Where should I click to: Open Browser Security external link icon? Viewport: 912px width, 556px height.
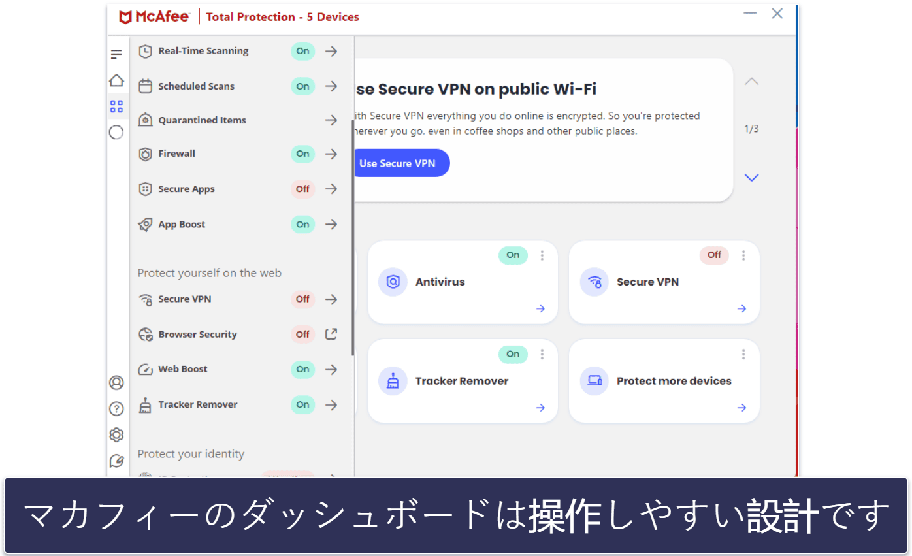pyautogui.click(x=332, y=335)
